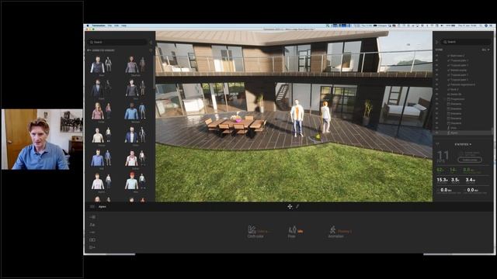Open the Export dock icon at bottom

point(92,247)
